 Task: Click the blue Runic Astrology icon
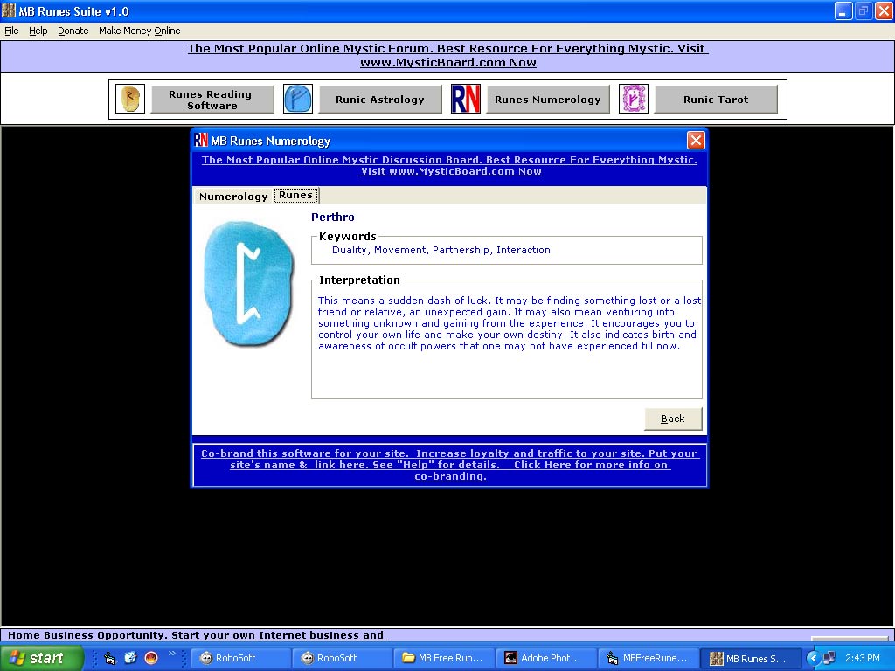pos(298,99)
